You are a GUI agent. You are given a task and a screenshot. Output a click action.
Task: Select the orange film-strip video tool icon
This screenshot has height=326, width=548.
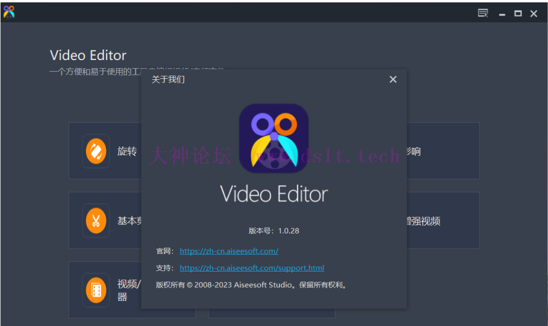96,290
